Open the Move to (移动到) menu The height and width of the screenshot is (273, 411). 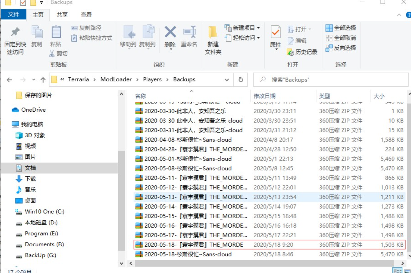pyautogui.click(x=128, y=37)
